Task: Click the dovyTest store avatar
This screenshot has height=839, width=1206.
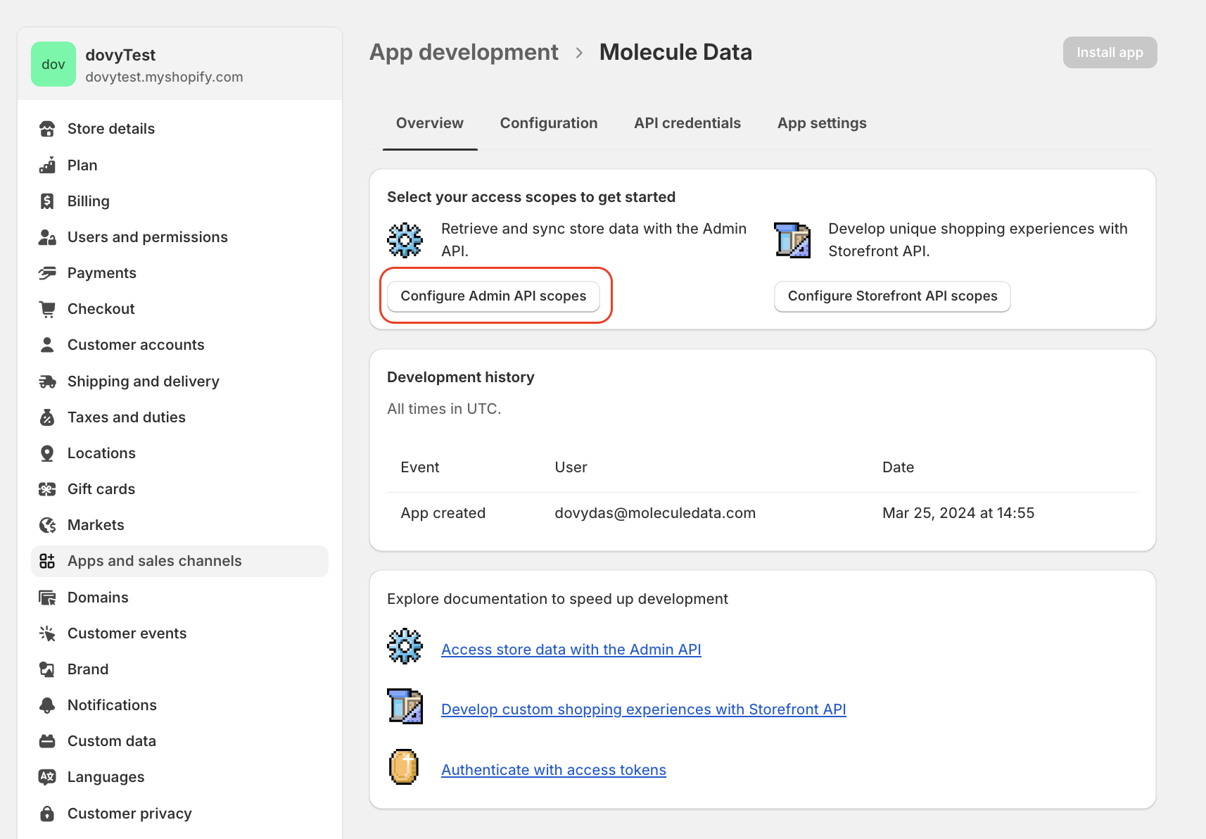Action: click(53, 64)
